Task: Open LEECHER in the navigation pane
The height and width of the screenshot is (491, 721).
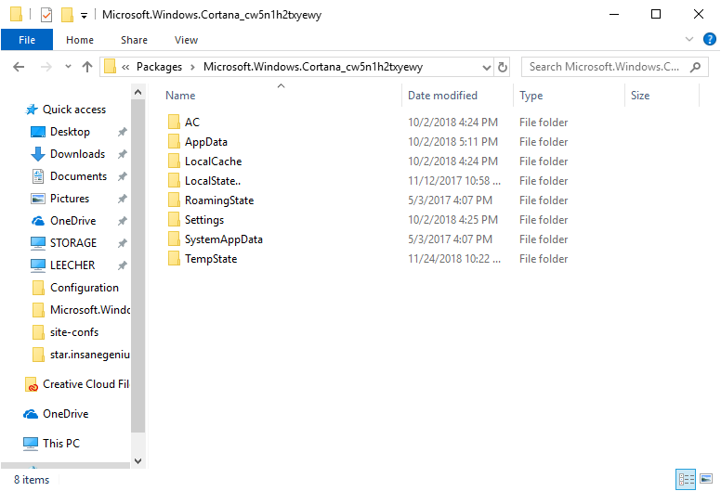Action: coord(72,265)
